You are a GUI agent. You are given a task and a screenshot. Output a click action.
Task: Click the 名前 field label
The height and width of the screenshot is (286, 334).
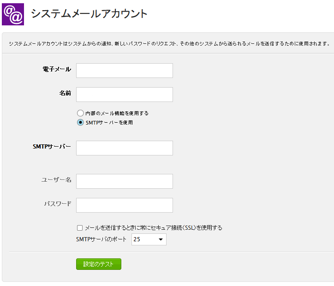[65, 93]
